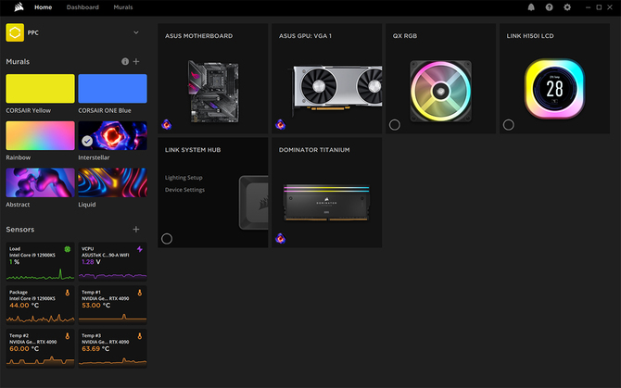Viewport: 621px width, 388px height.
Task: Click the 60.00 °C Temp #2 value
Action: coord(24,349)
